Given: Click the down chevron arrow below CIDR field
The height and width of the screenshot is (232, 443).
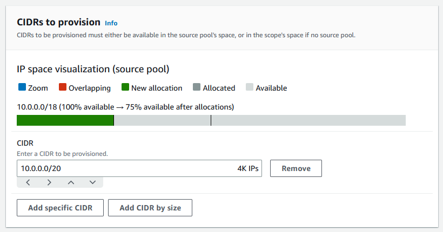Looking at the screenshot, I should pos(92,182).
